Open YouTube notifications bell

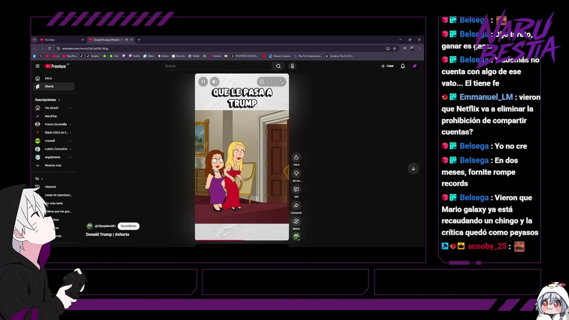403,66
